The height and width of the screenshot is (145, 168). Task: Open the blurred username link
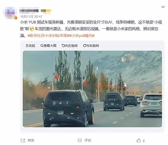point(29,10)
